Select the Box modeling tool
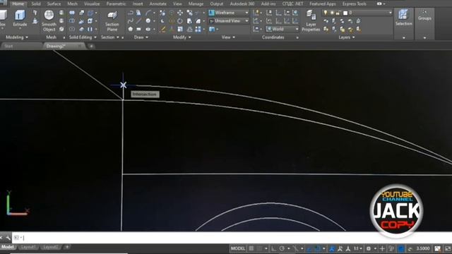Viewport: 452px width, 254px height. [x=3, y=18]
